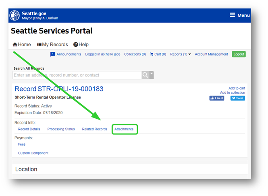Click the Seattle.gov city logo
The width and height of the screenshot is (268, 196).
(15, 15)
